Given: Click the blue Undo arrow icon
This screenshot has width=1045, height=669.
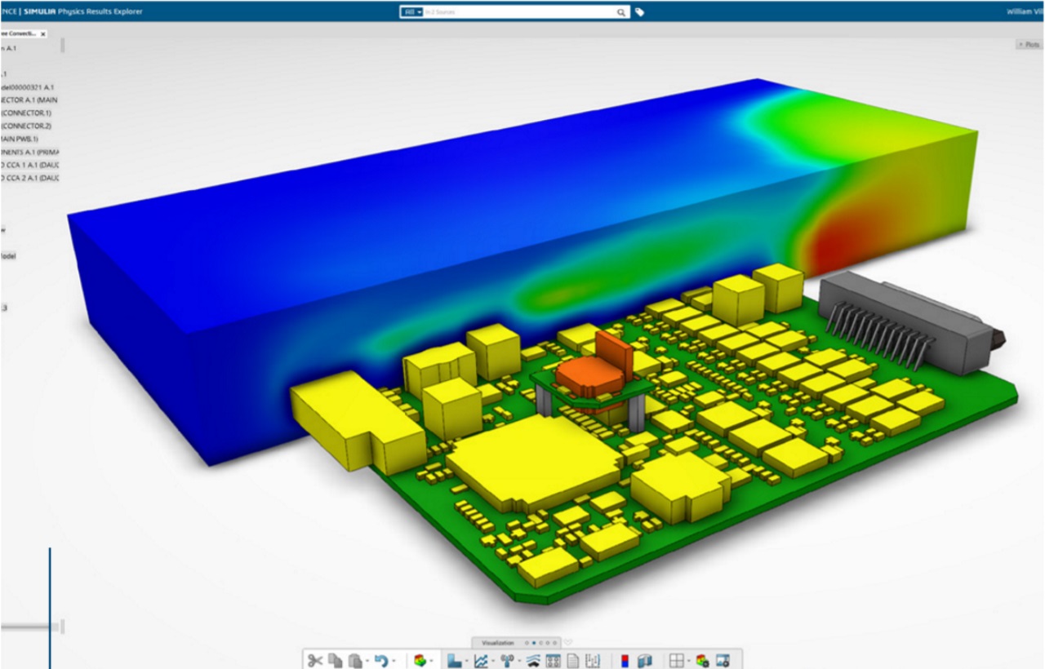Looking at the screenshot, I should [x=380, y=660].
